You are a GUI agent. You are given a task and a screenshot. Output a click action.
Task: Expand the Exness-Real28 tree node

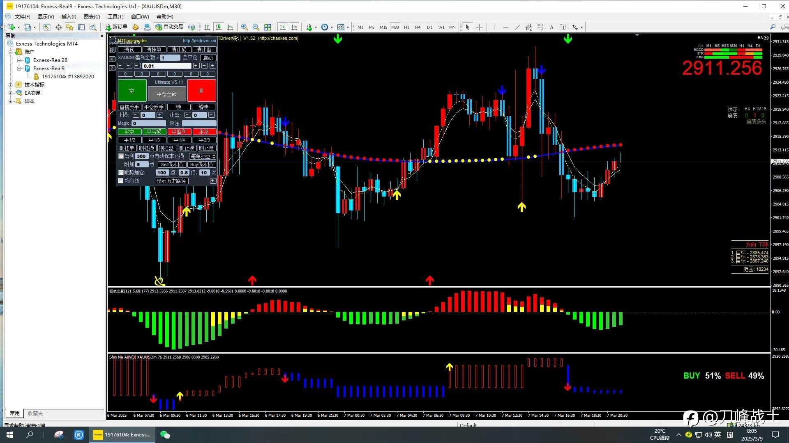19,60
